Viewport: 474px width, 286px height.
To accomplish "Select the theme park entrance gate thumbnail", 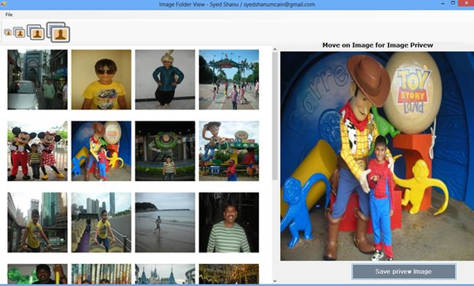I will coord(229,80).
